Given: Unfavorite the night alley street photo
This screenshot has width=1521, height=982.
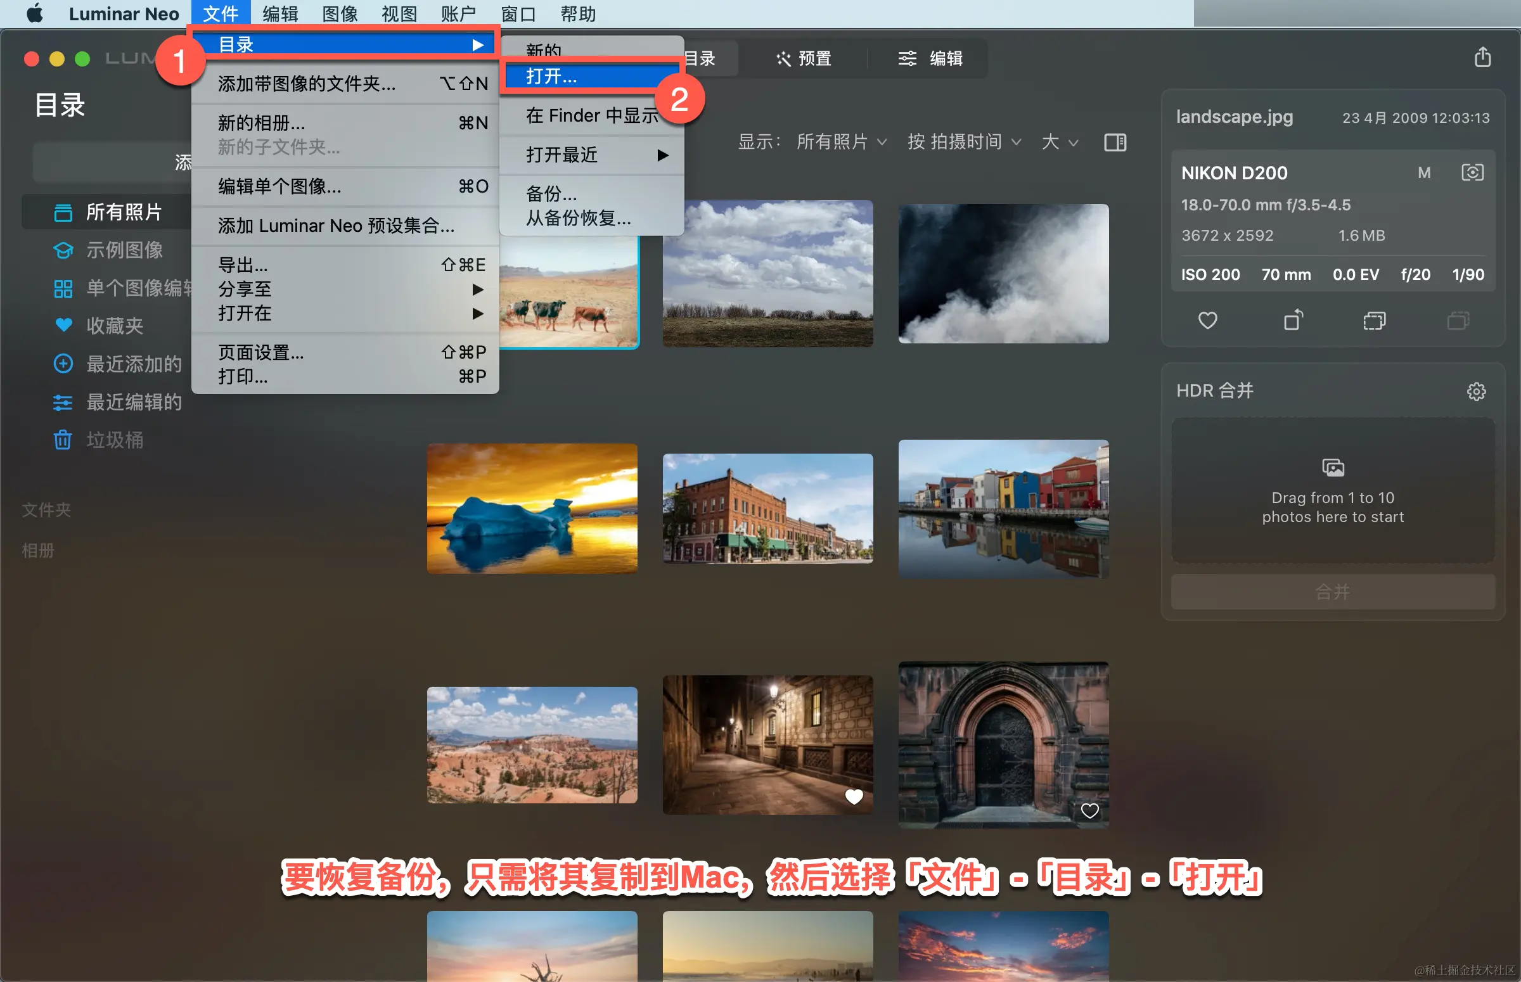Looking at the screenshot, I should (853, 796).
